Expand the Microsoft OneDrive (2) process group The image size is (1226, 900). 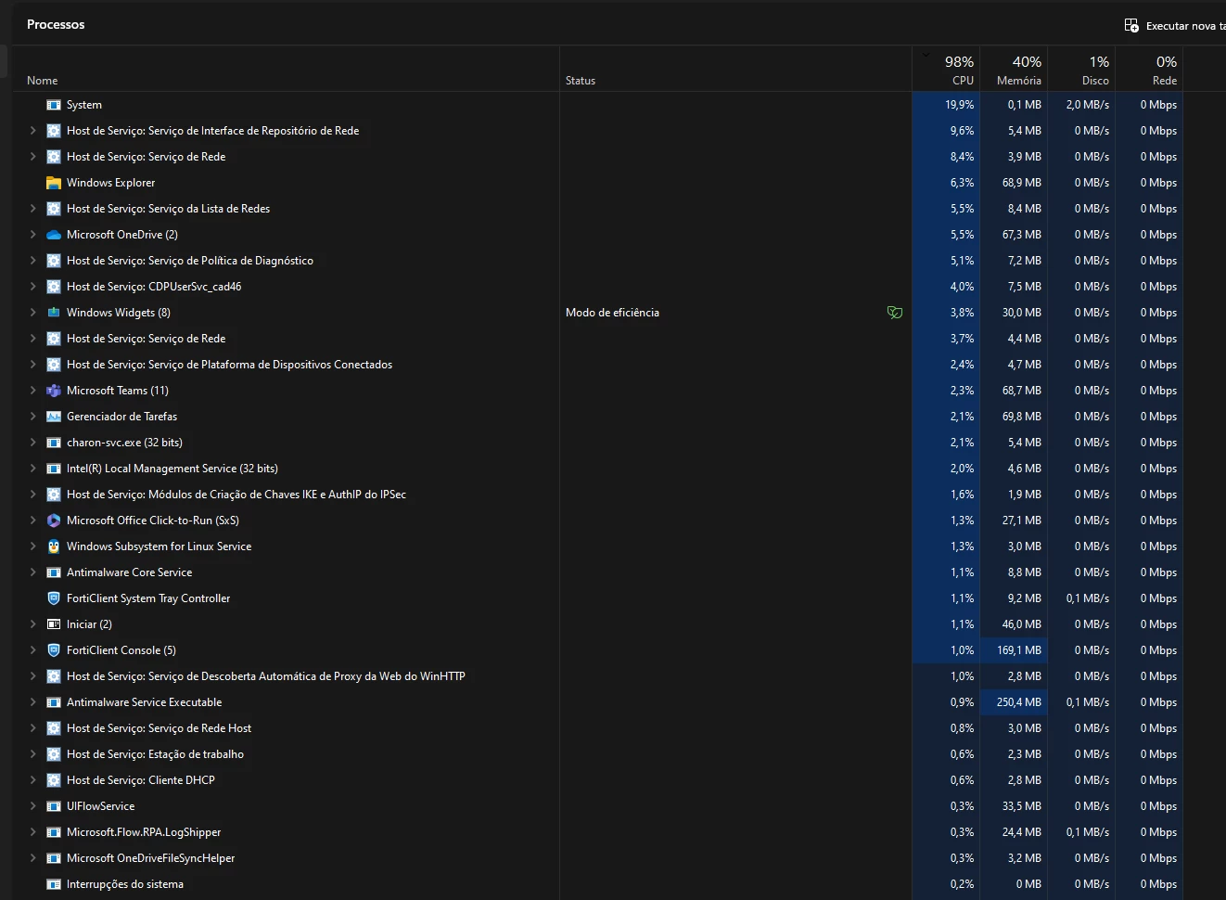click(x=33, y=235)
